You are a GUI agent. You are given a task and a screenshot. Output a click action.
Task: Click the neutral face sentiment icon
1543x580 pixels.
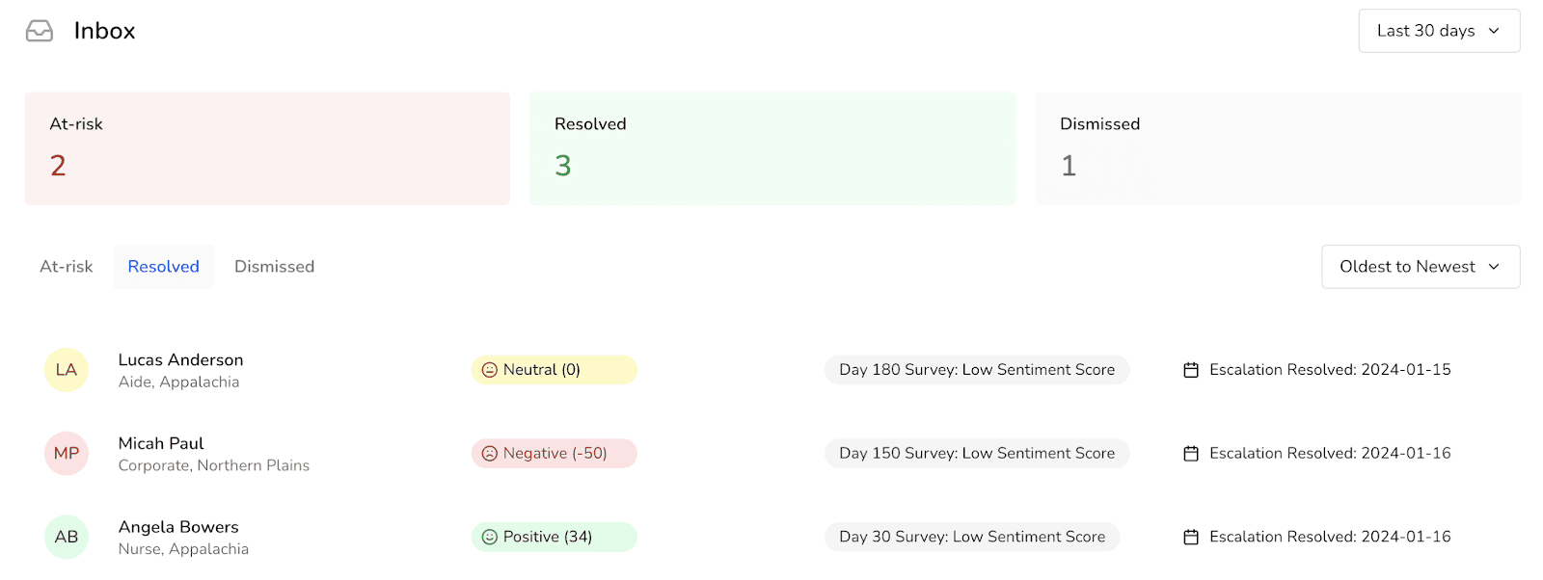pos(489,370)
